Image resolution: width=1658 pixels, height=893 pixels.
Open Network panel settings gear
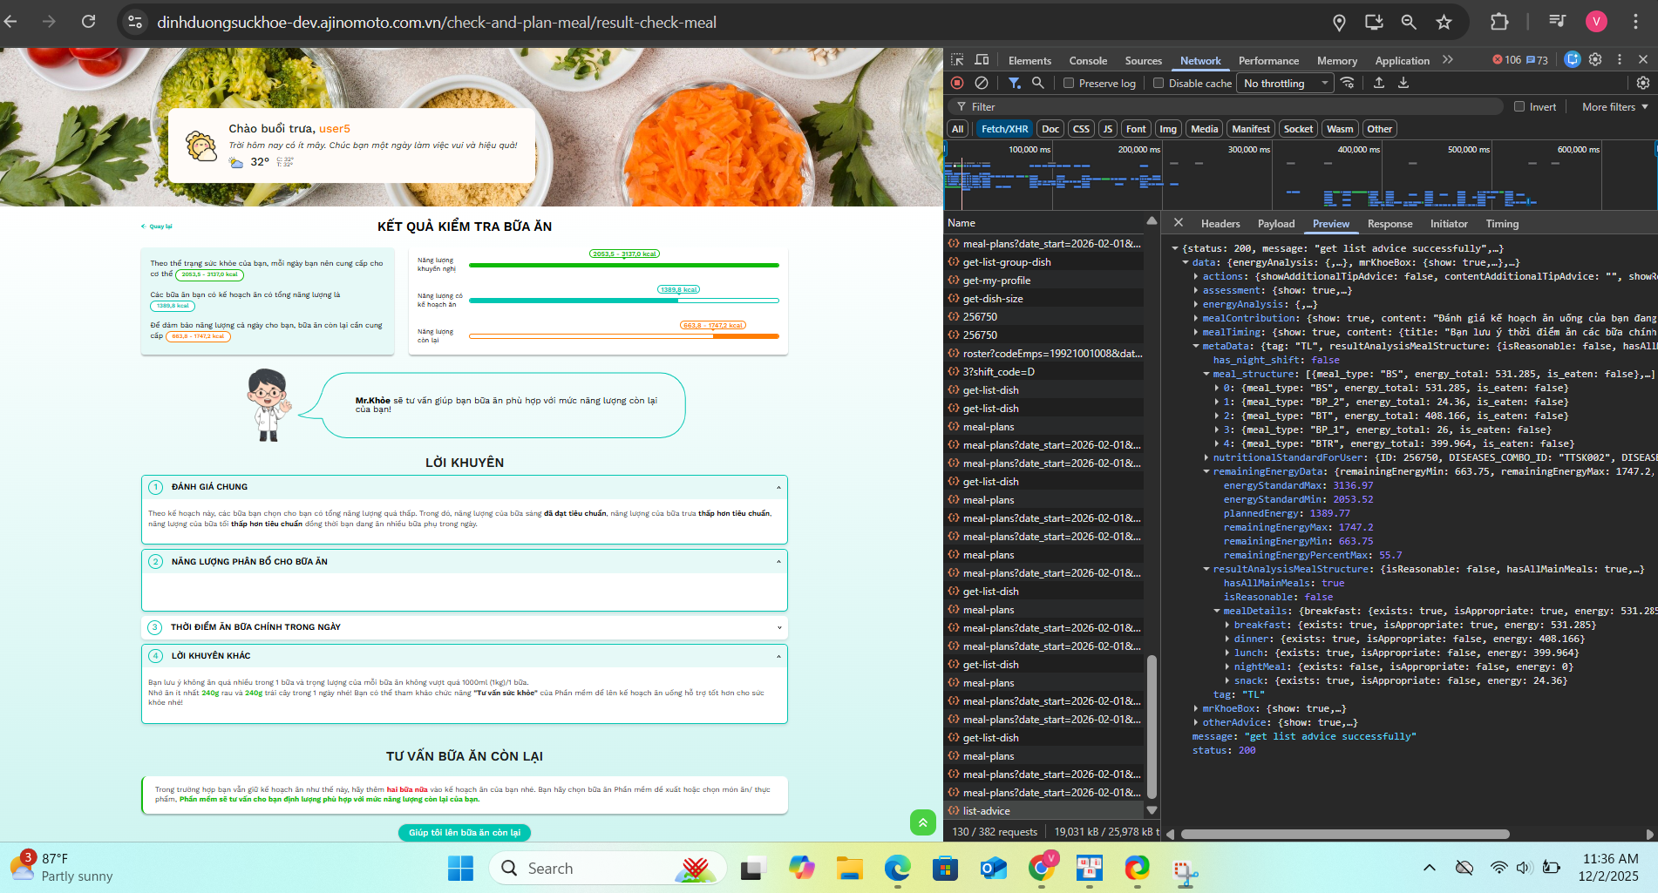pyautogui.click(x=1643, y=83)
